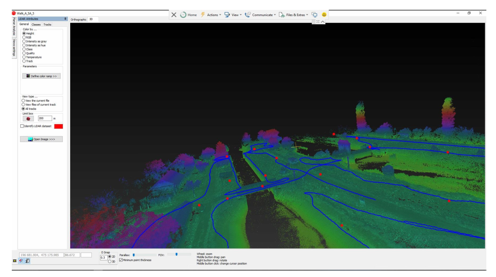
Task: Click the smiley feedback icon
Action: [x=324, y=15]
